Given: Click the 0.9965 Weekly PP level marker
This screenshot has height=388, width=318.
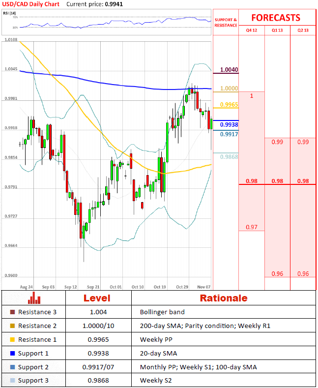Looking at the screenshot, I should point(229,105).
